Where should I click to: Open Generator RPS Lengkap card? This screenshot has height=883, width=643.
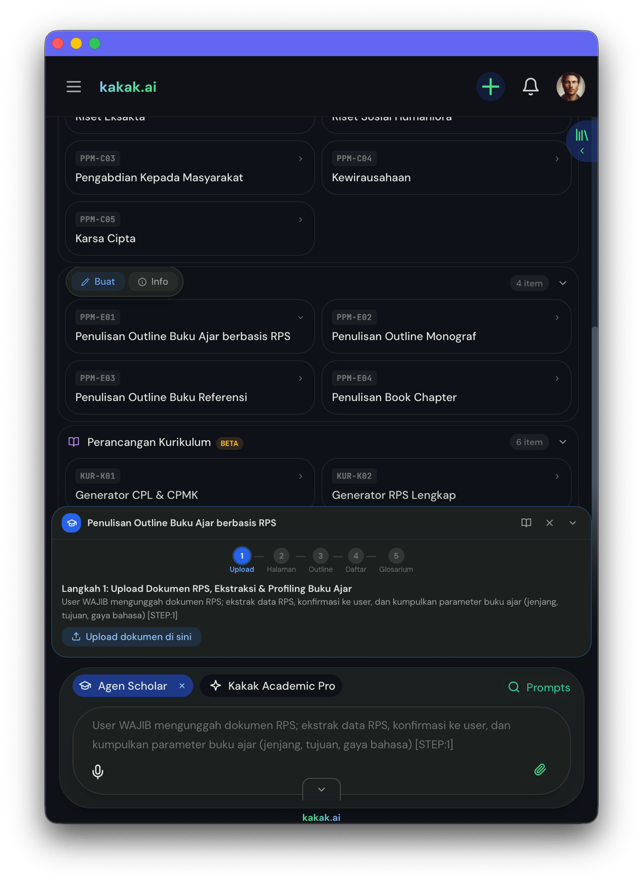[446, 483]
